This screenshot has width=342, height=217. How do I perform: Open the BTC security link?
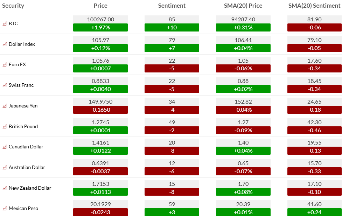[x=13, y=24]
